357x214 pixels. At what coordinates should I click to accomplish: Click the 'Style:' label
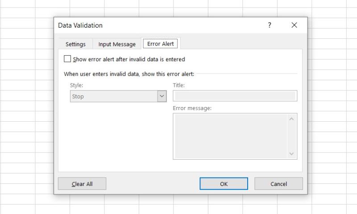[x=77, y=85]
